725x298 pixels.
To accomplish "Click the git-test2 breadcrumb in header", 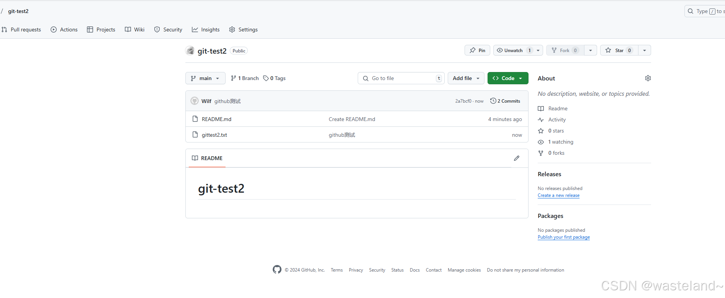I will point(18,11).
